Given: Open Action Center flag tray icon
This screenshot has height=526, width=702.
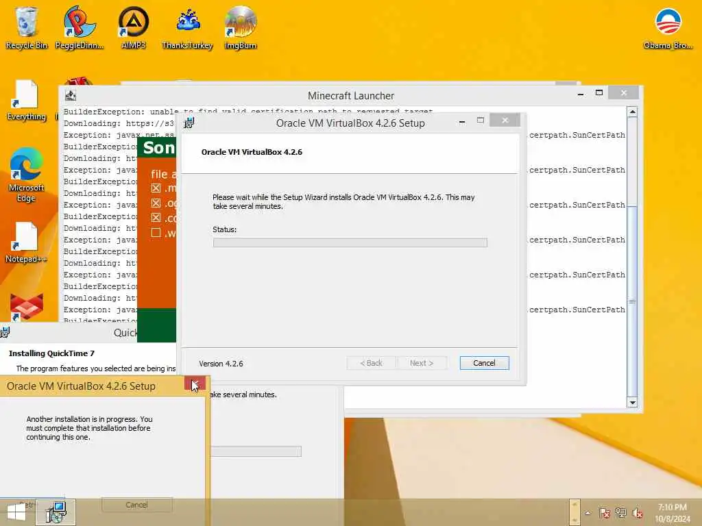Looking at the screenshot, I should 605,513.
